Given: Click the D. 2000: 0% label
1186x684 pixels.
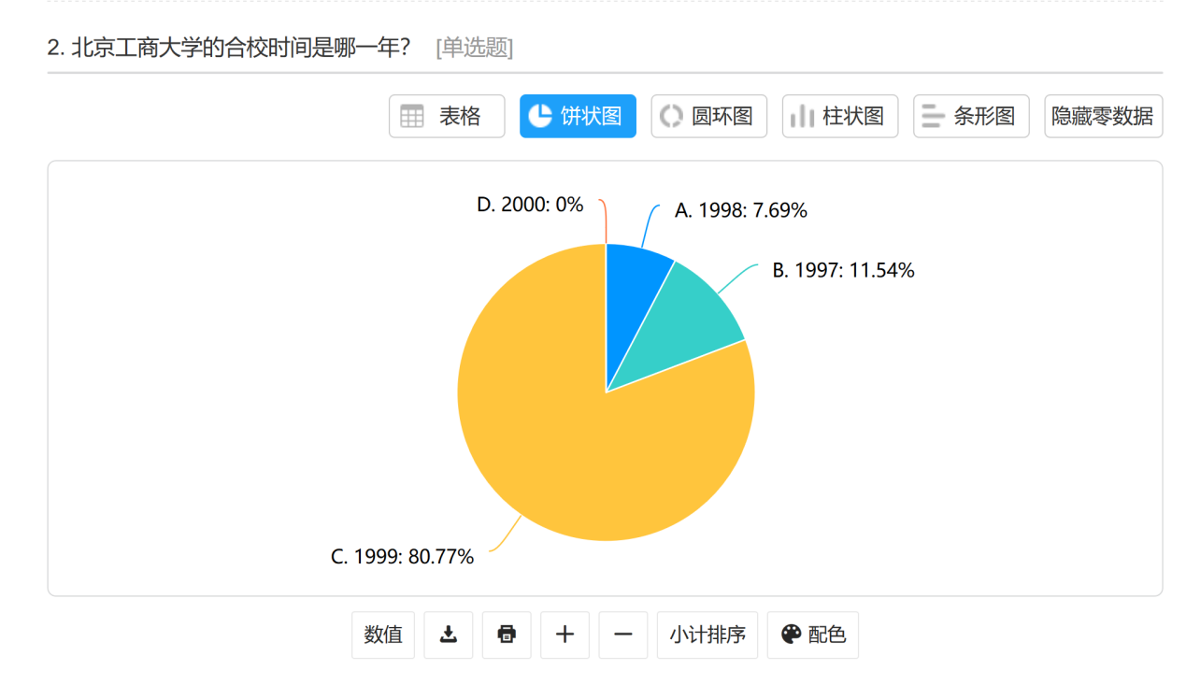Looking at the screenshot, I should click(530, 205).
